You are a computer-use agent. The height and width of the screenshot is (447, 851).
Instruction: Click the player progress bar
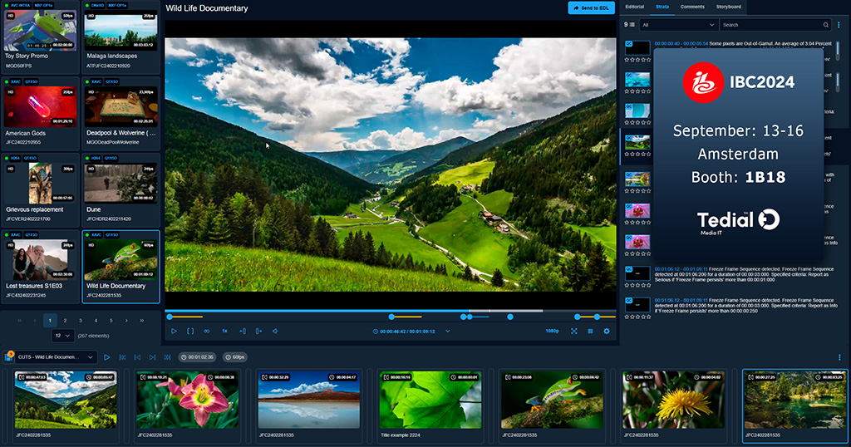pos(391,311)
